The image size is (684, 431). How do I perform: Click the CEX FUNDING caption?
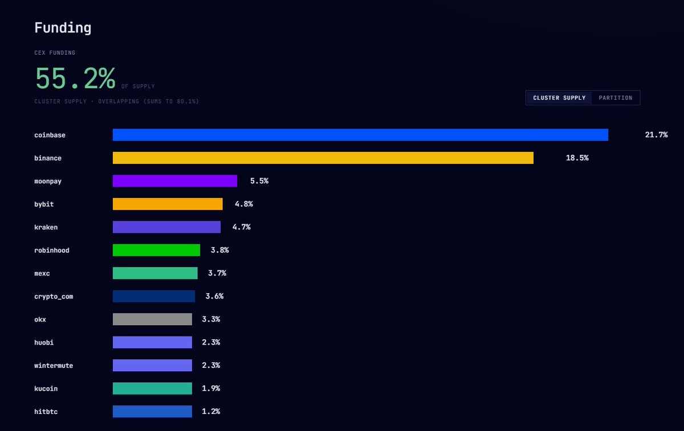coord(55,53)
